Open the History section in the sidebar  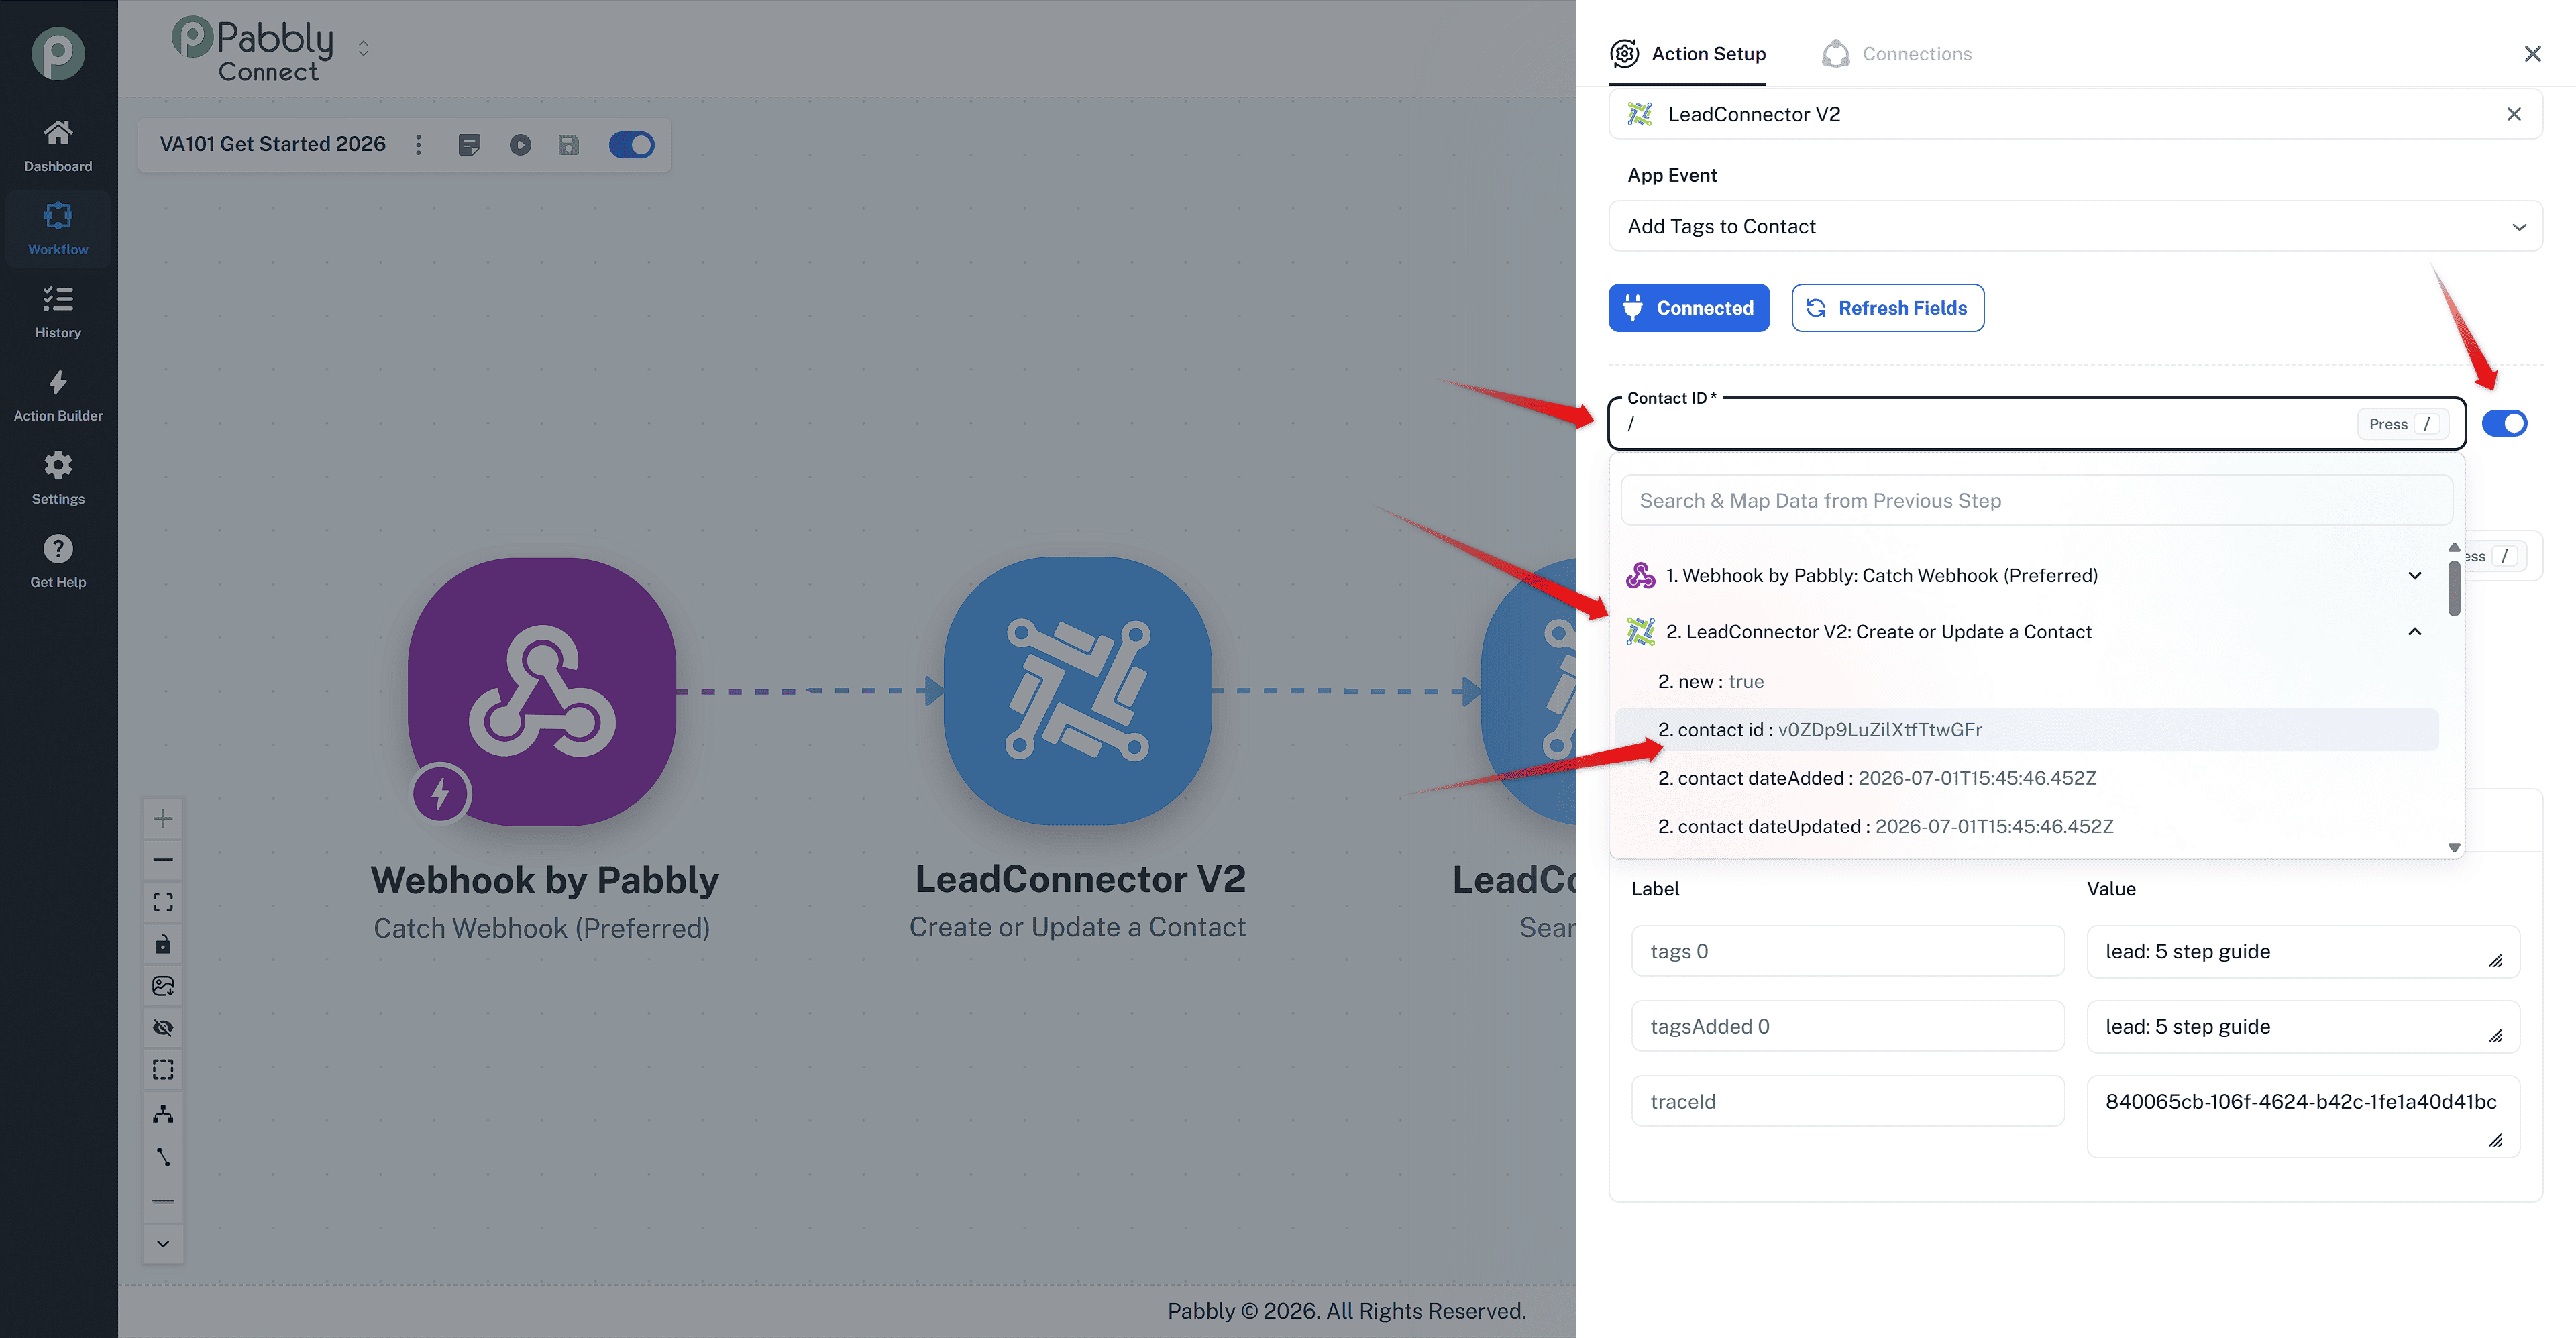coord(58,312)
